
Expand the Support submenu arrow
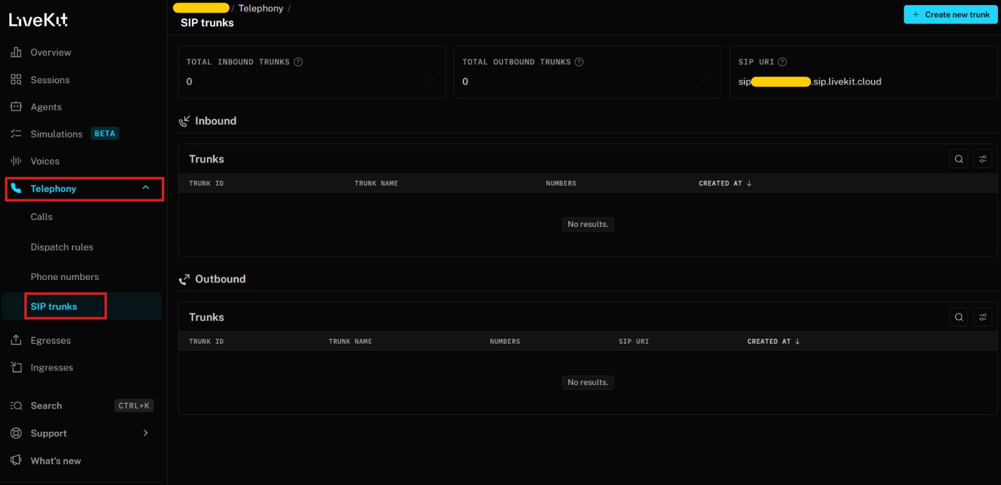146,433
